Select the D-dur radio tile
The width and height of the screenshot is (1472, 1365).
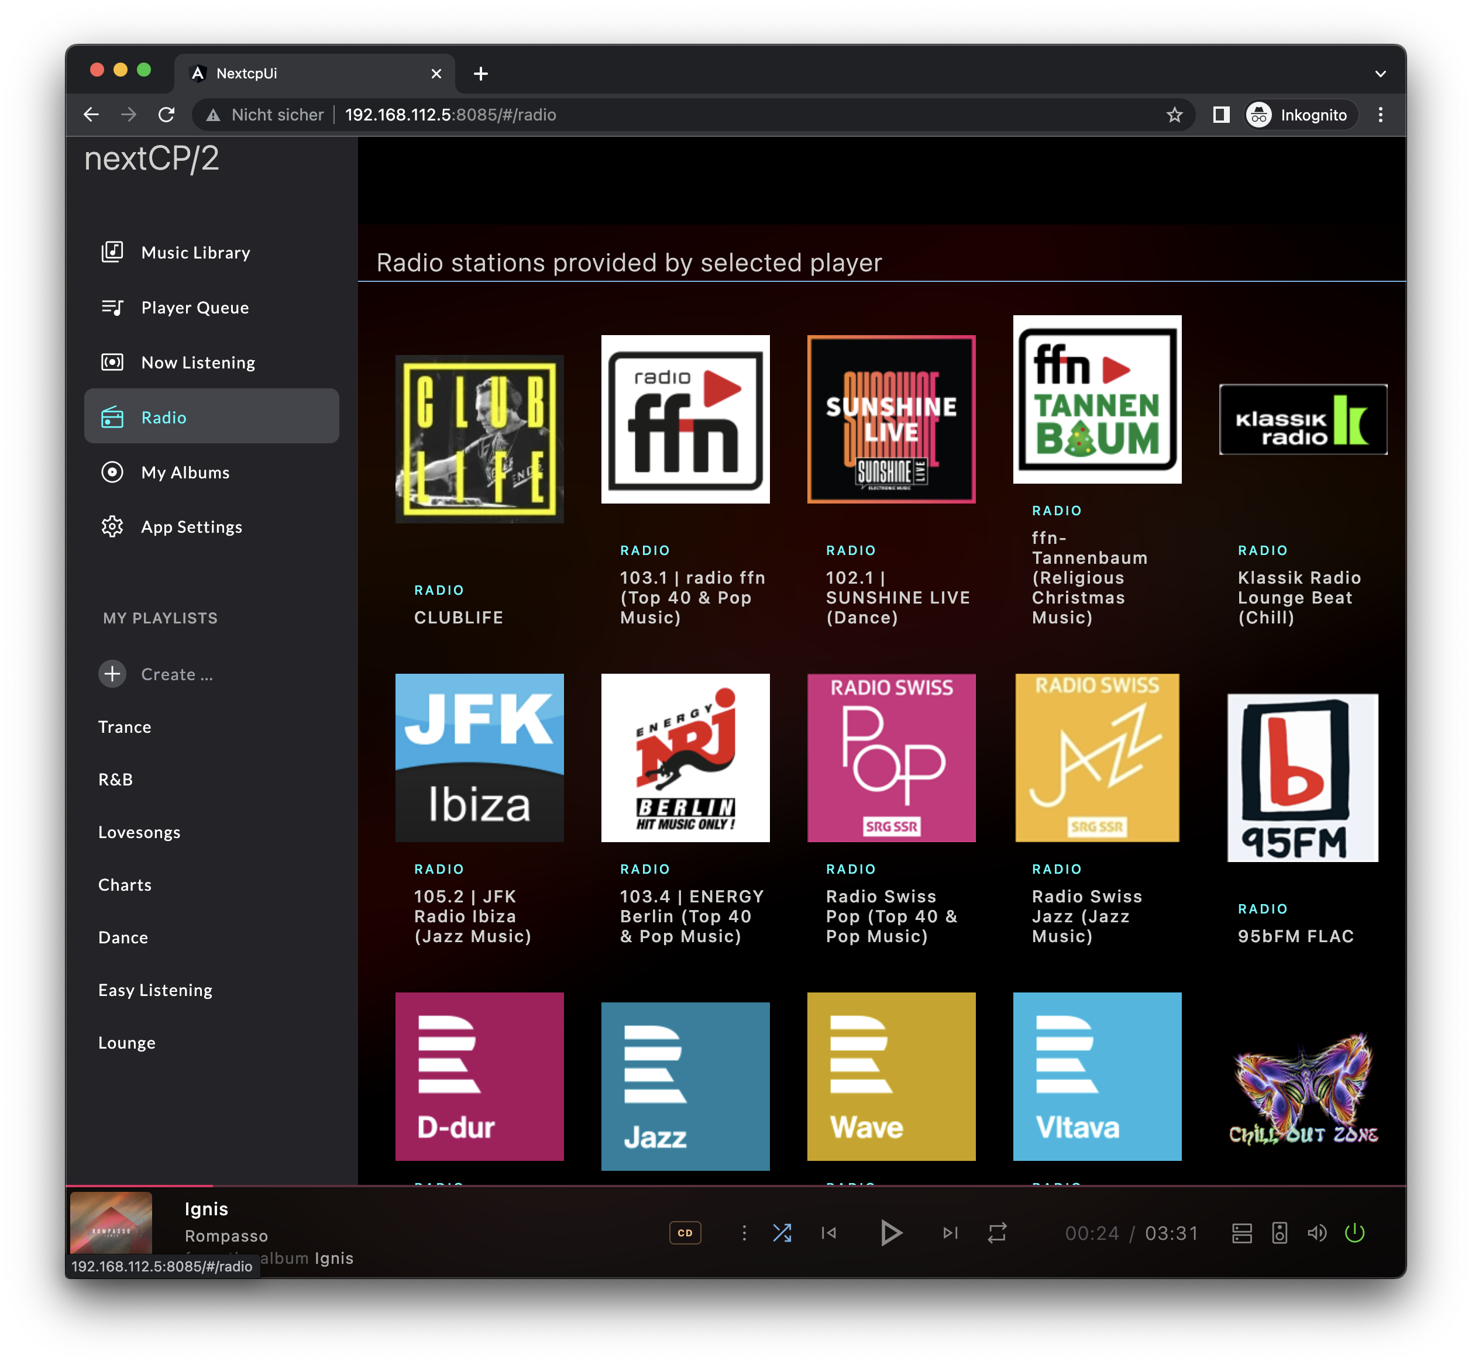point(480,1076)
